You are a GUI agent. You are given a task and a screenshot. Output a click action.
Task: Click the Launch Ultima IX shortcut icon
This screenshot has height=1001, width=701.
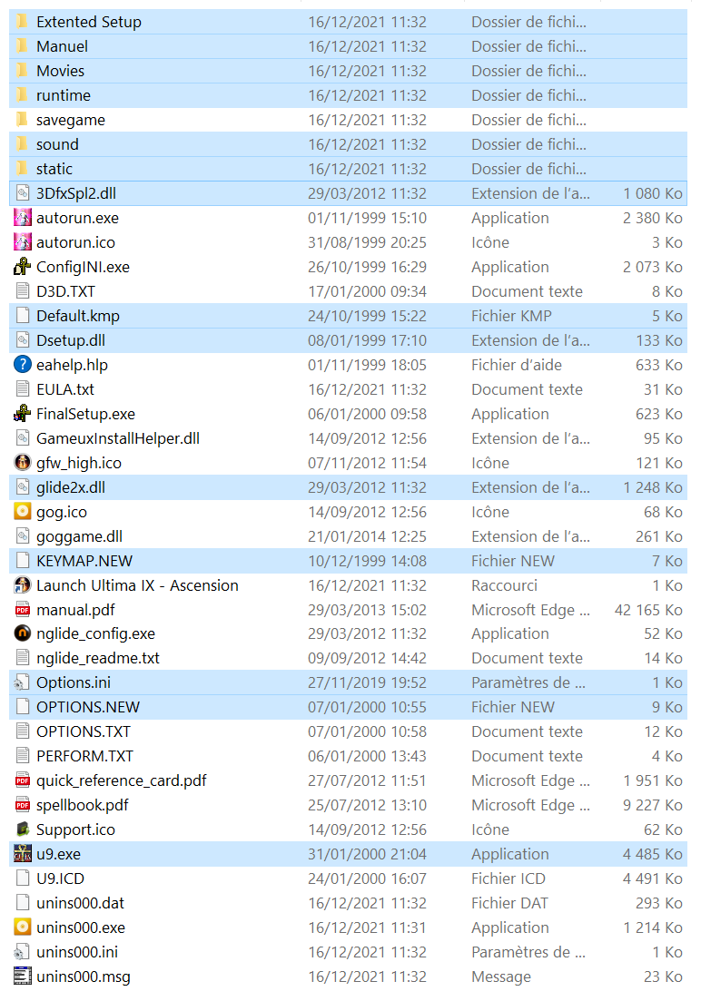23,584
